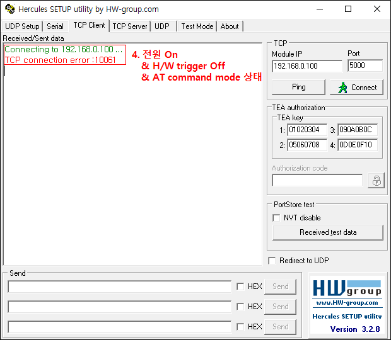Click Send button for first send row
The image size is (391, 340).
coord(280,286)
